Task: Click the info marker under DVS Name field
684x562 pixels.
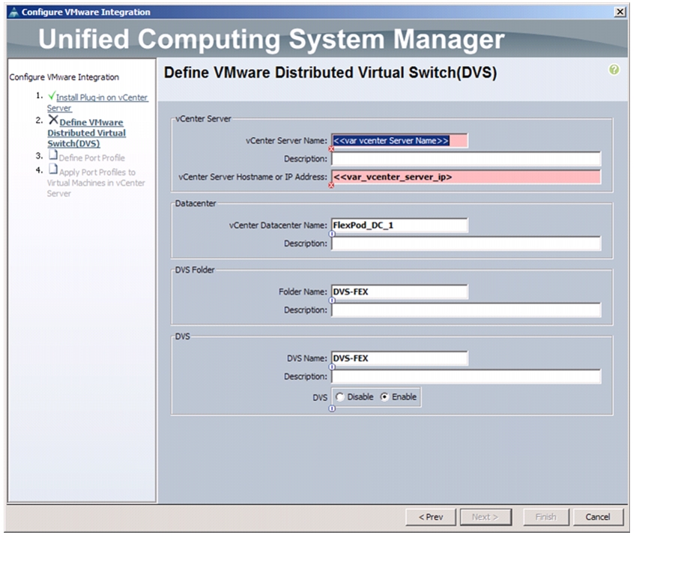Action: coord(332,367)
